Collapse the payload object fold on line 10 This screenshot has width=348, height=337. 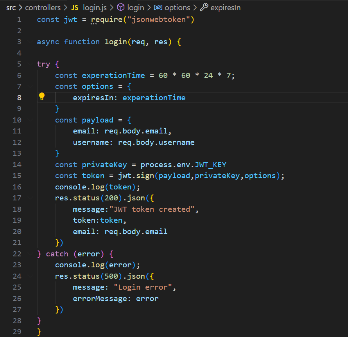pyautogui.click(x=30, y=120)
